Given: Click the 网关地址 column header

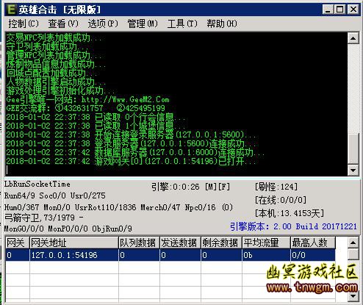Looking at the screenshot, I should coord(74,243).
